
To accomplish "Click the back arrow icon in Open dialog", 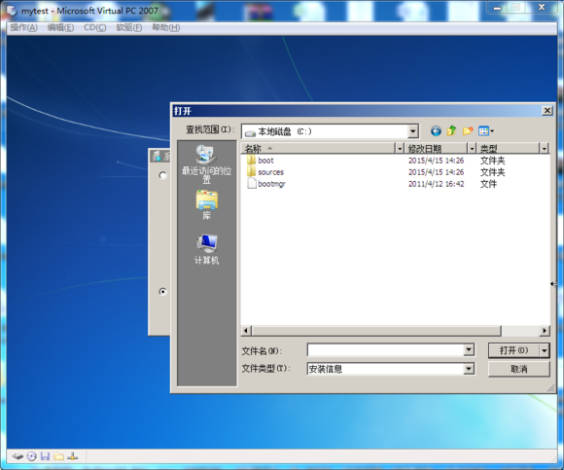I will tap(436, 131).
